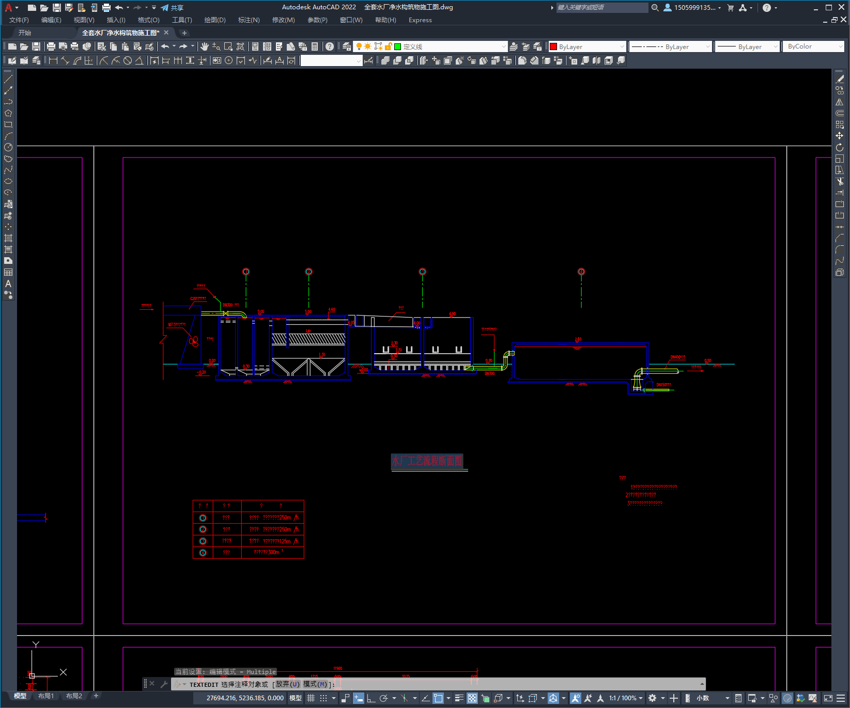Click the Autodesk App Store cart icon
The width and height of the screenshot is (850, 708).
coord(731,8)
